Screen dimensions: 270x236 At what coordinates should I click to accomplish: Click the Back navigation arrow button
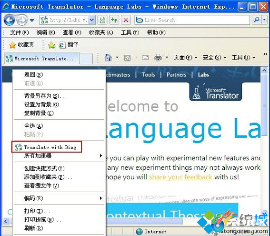pos(9,21)
